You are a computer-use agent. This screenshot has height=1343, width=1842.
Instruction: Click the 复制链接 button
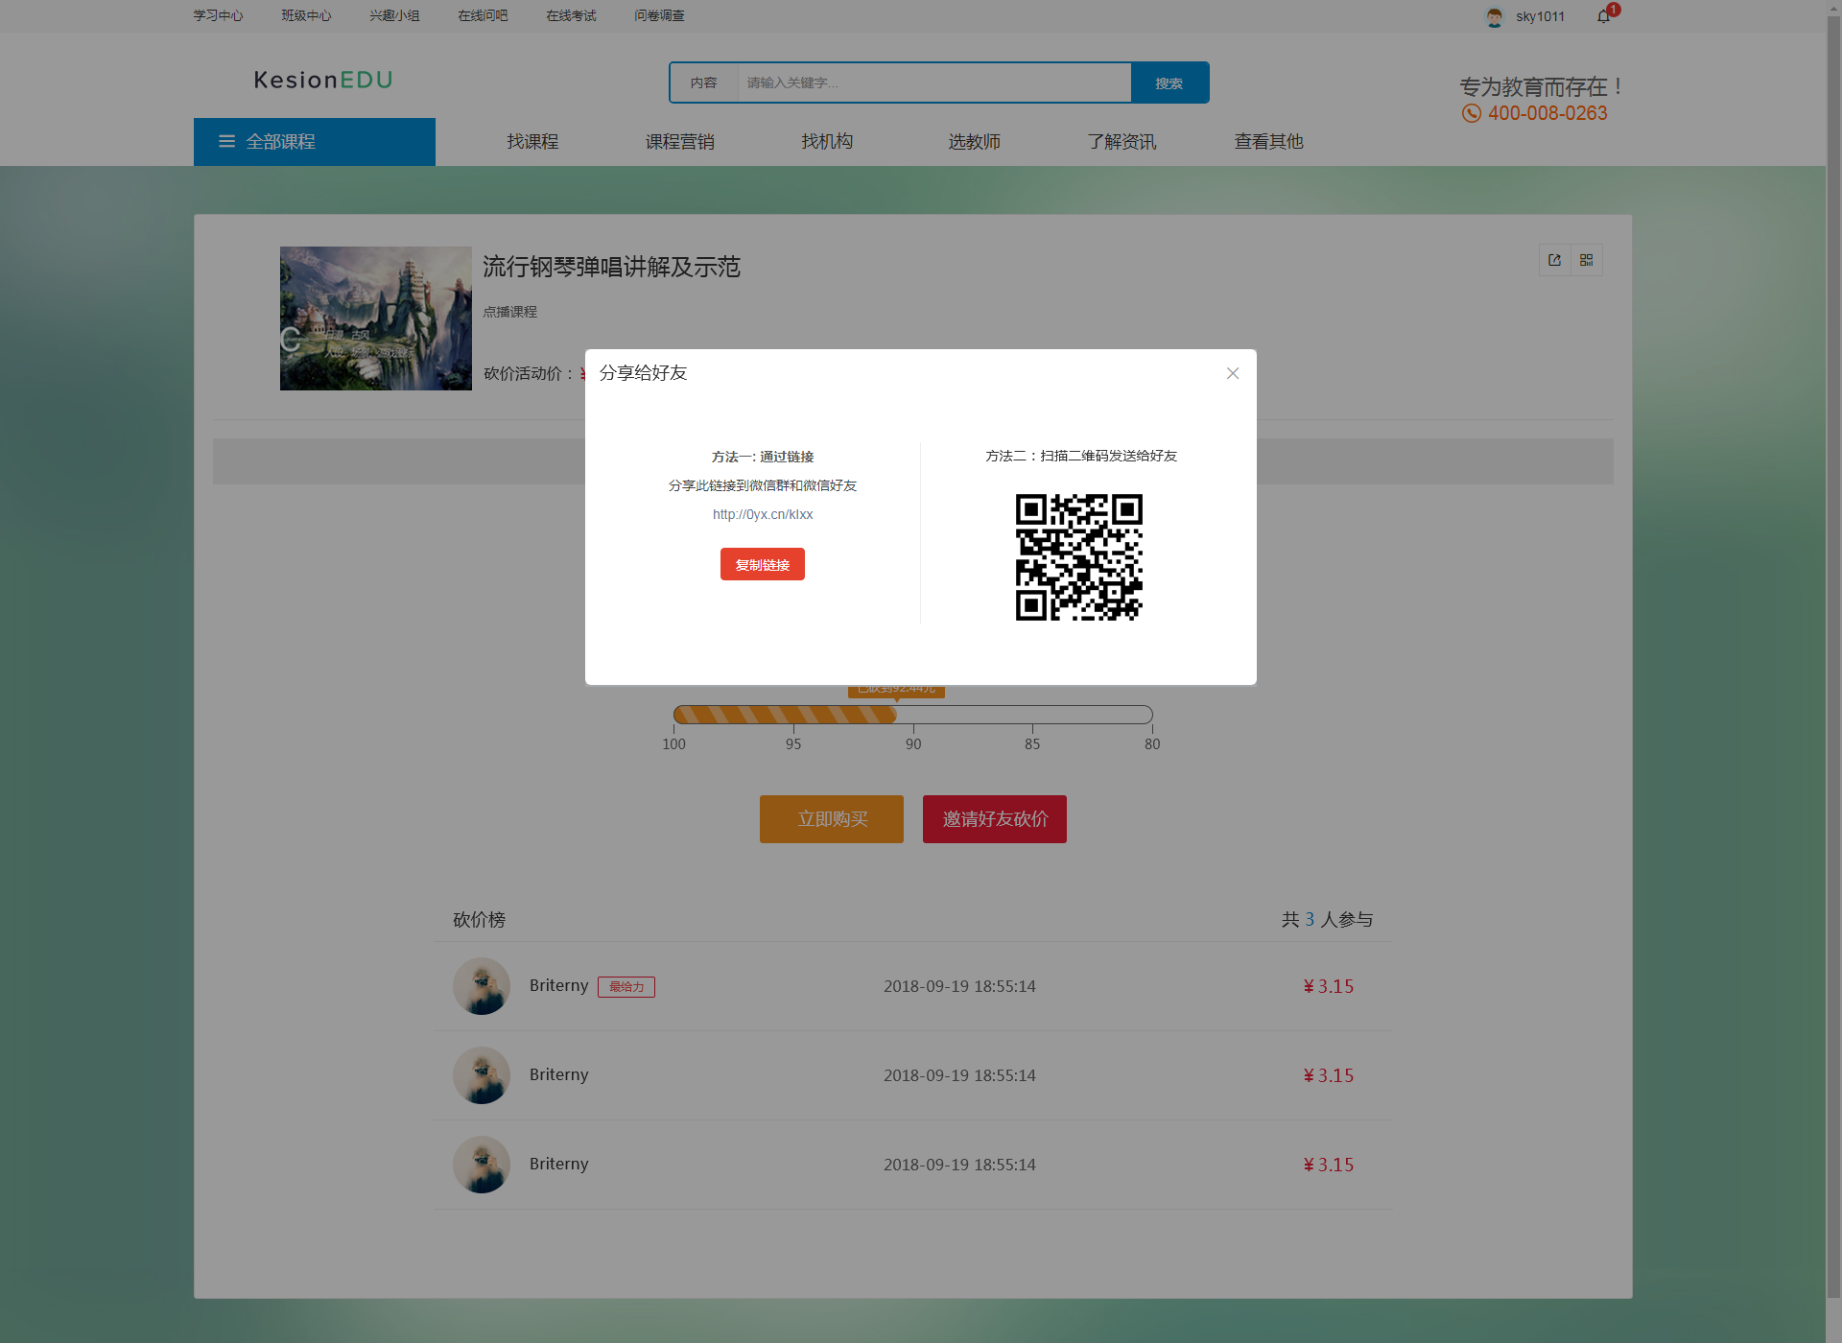point(762,564)
